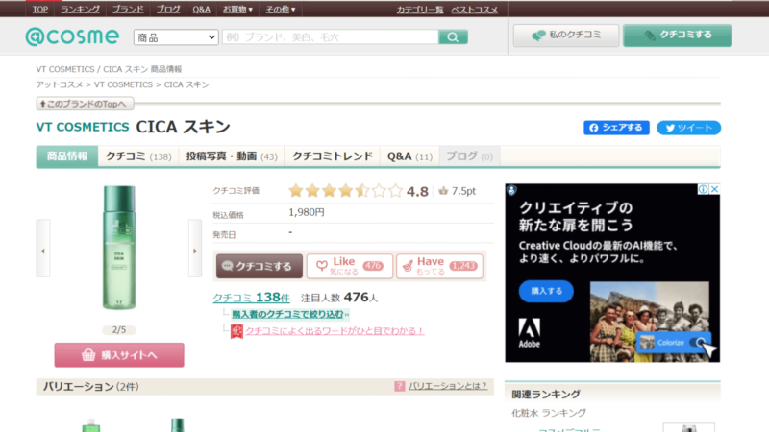The image size is (769, 432).
Task: Click the CICA skin bottle image
Action: (119, 248)
